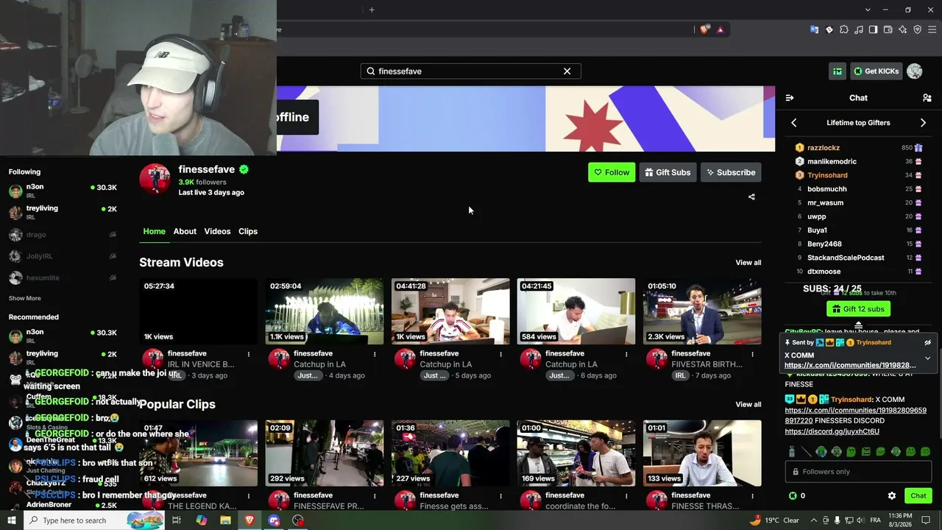
Task: View all Popular Clips
Action: pyautogui.click(x=748, y=404)
